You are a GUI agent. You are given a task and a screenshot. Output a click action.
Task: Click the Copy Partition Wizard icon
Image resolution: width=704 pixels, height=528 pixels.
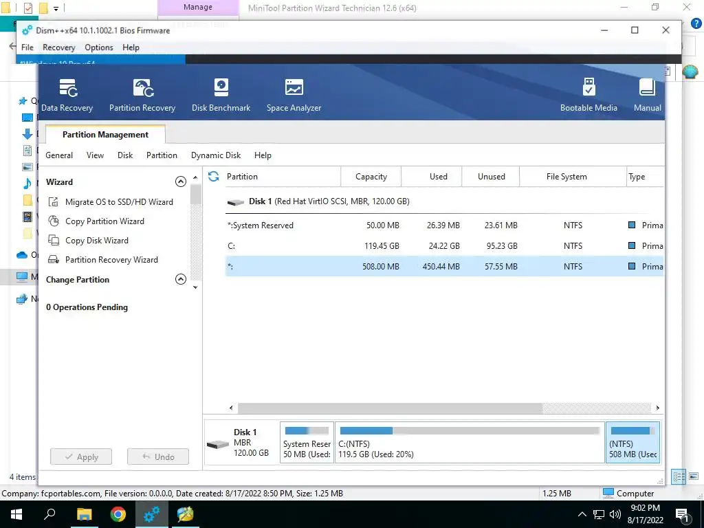coord(54,221)
